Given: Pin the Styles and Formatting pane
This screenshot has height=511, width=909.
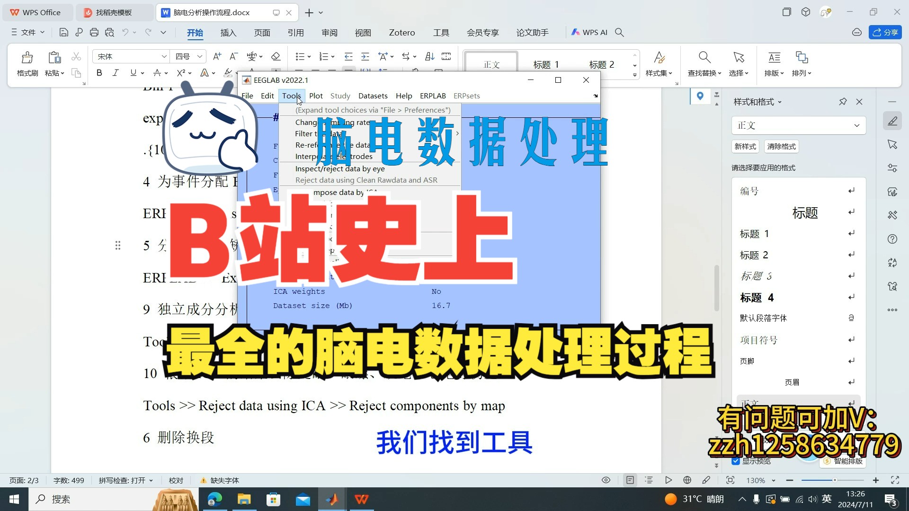Looking at the screenshot, I should pyautogui.click(x=843, y=102).
